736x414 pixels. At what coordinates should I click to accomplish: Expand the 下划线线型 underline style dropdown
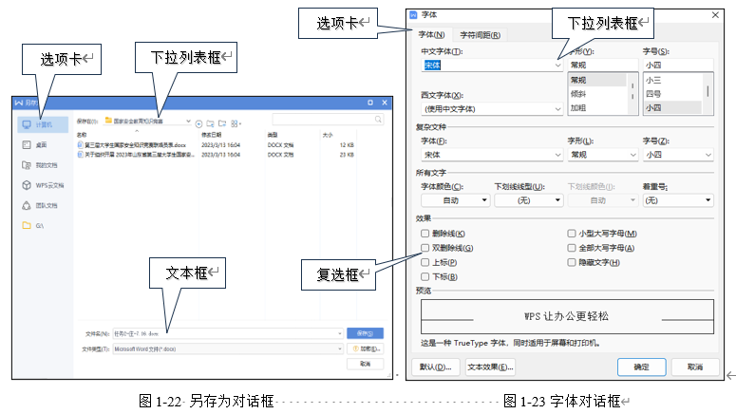click(529, 200)
